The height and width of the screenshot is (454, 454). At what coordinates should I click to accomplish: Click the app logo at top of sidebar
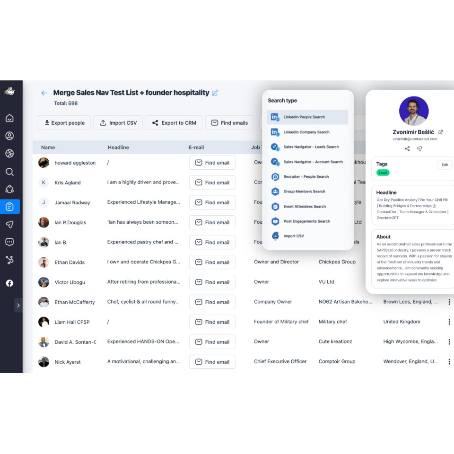point(9,91)
